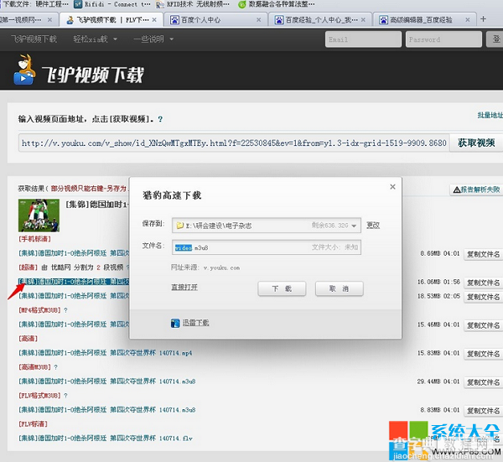The width and height of the screenshot is (503, 462).
Task: Click the Email input field
Action: [363, 39]
